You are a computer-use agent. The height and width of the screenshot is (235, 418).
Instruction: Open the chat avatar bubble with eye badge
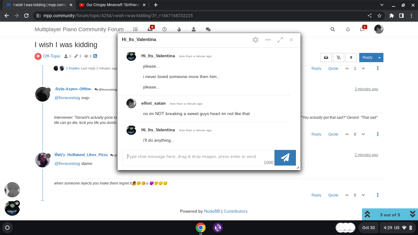click(x=12, y=208)
